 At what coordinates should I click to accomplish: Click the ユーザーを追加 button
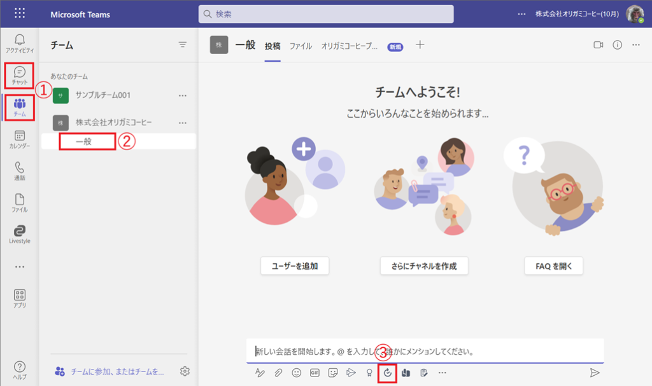tap(294, 266)
